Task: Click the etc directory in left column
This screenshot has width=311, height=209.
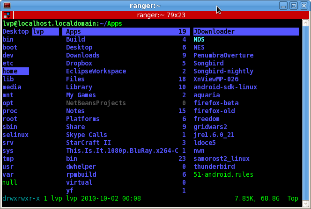Action: tap(8, 63)
